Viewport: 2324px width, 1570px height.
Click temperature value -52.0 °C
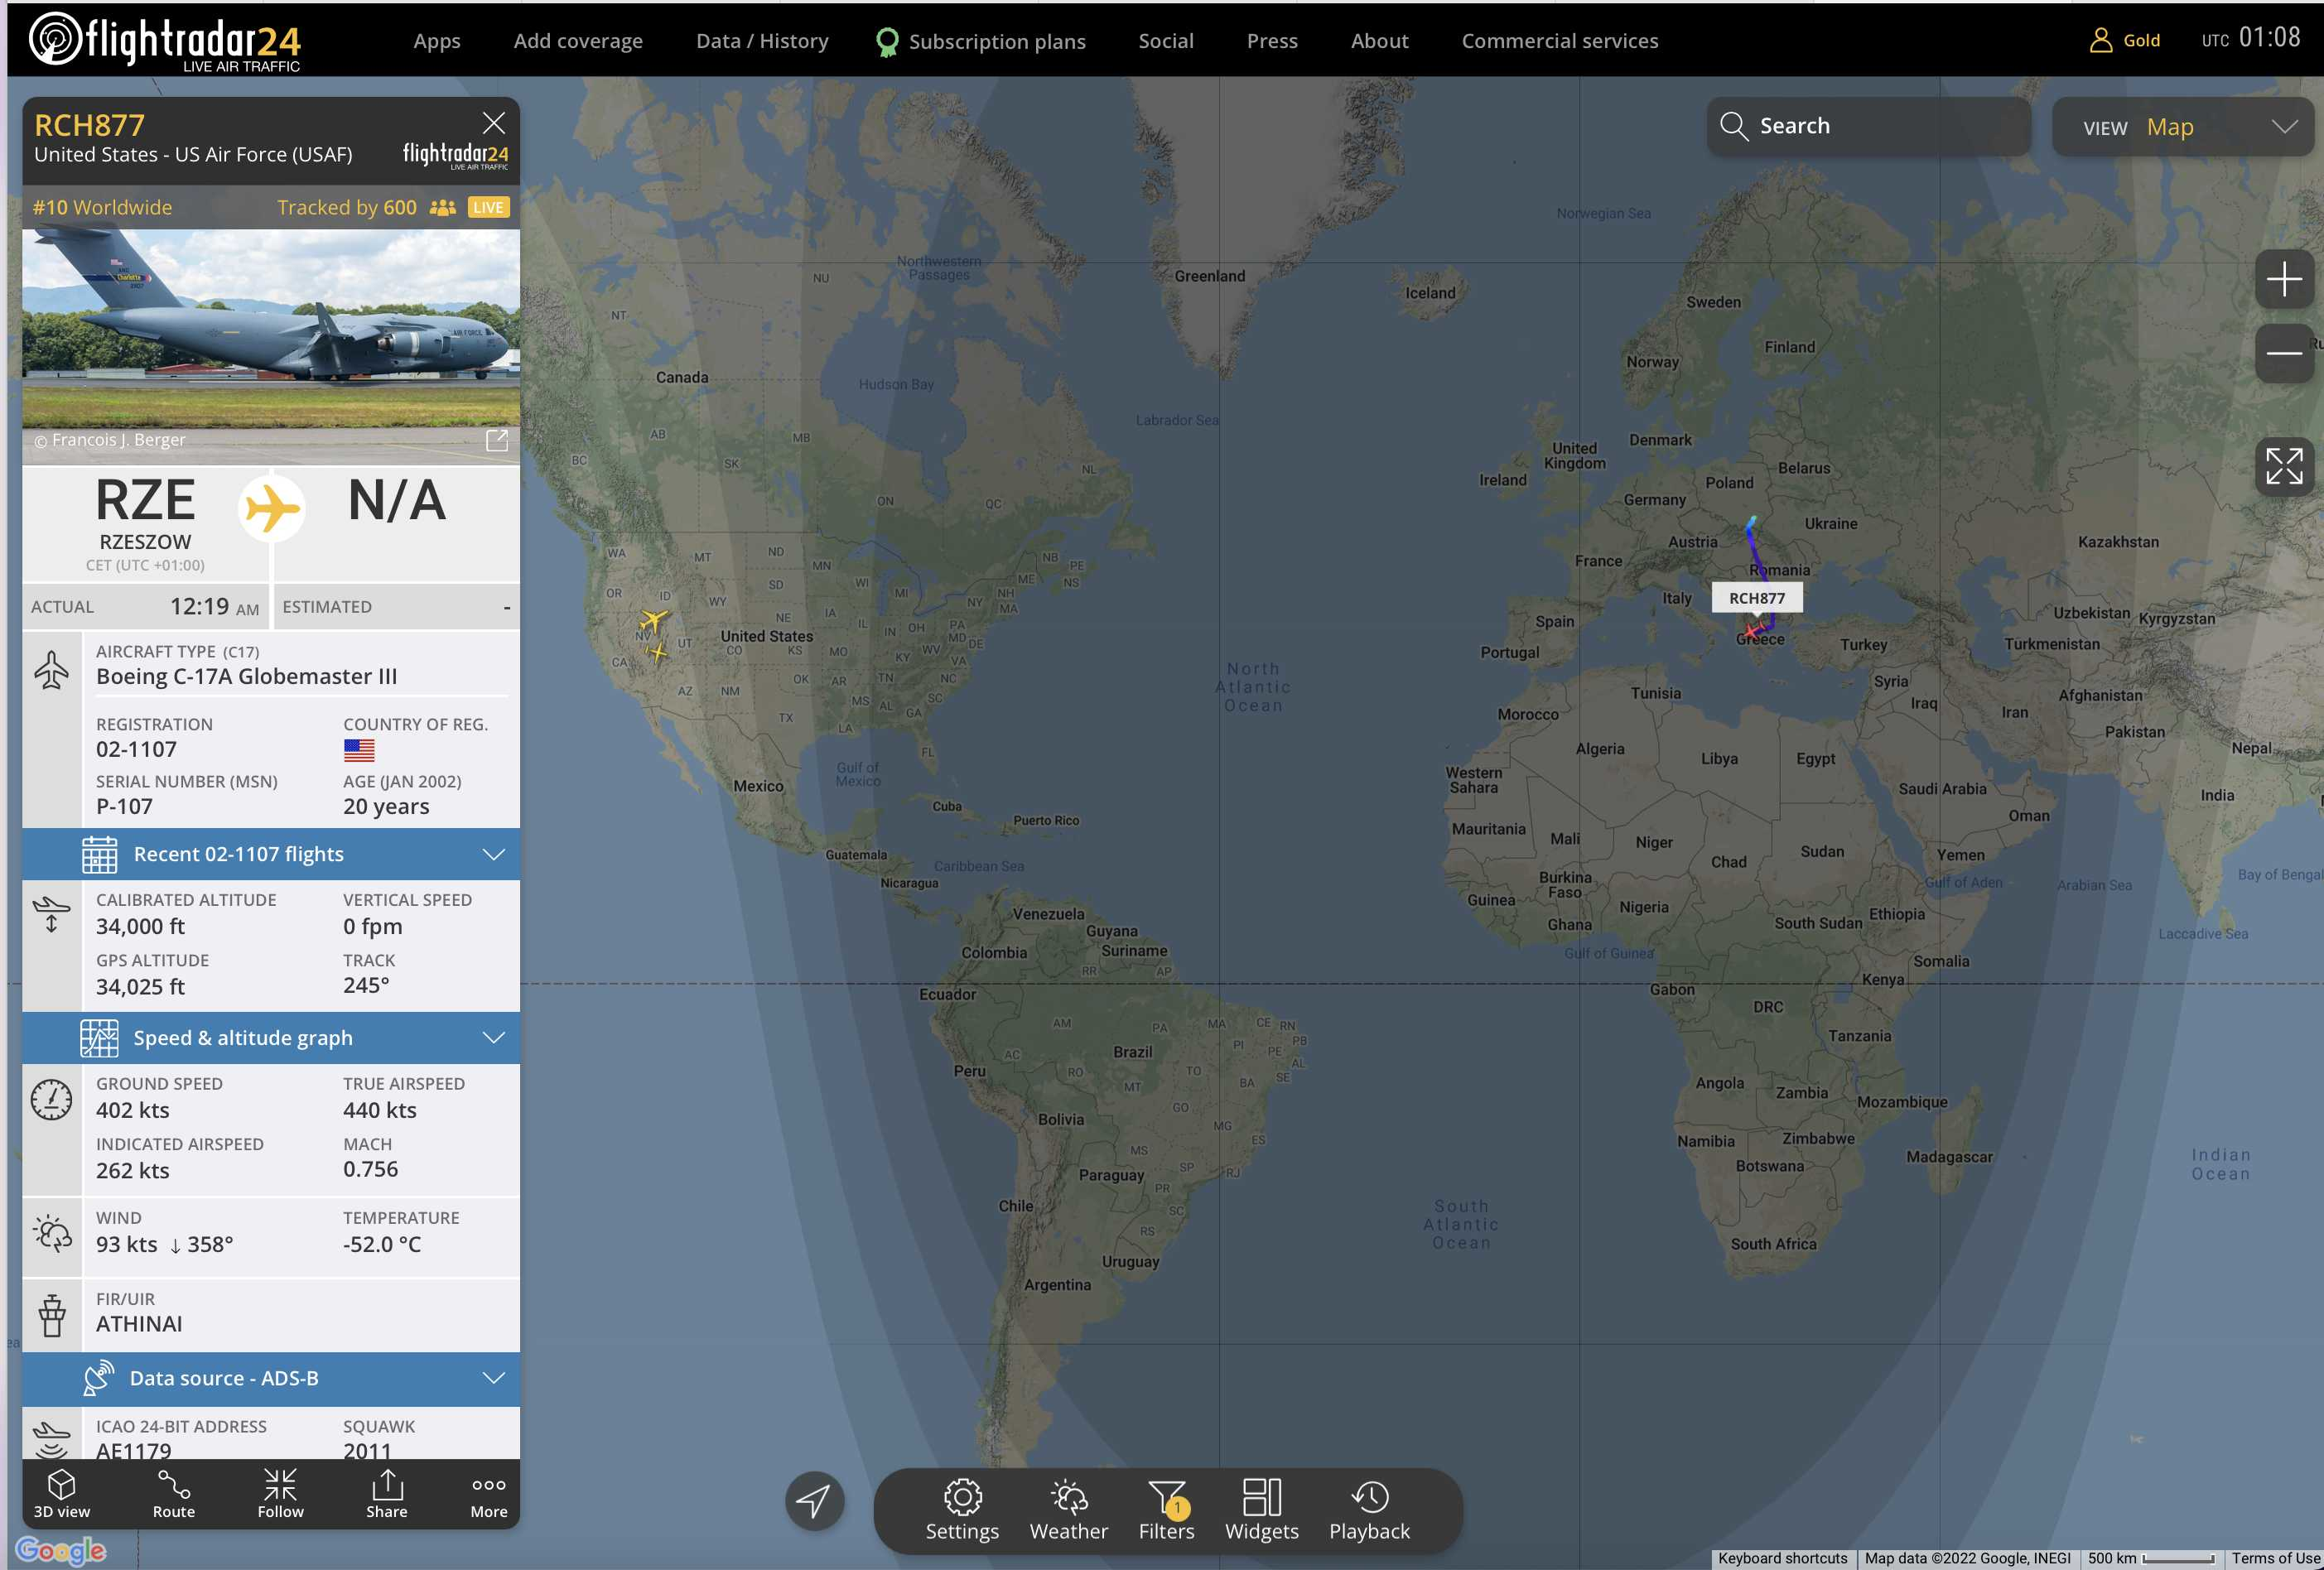click(x=382, y=1244)
